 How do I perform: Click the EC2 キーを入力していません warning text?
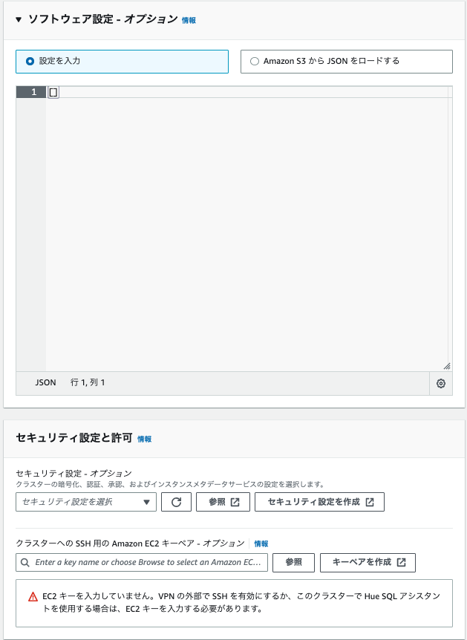click(x=241, y=602)
